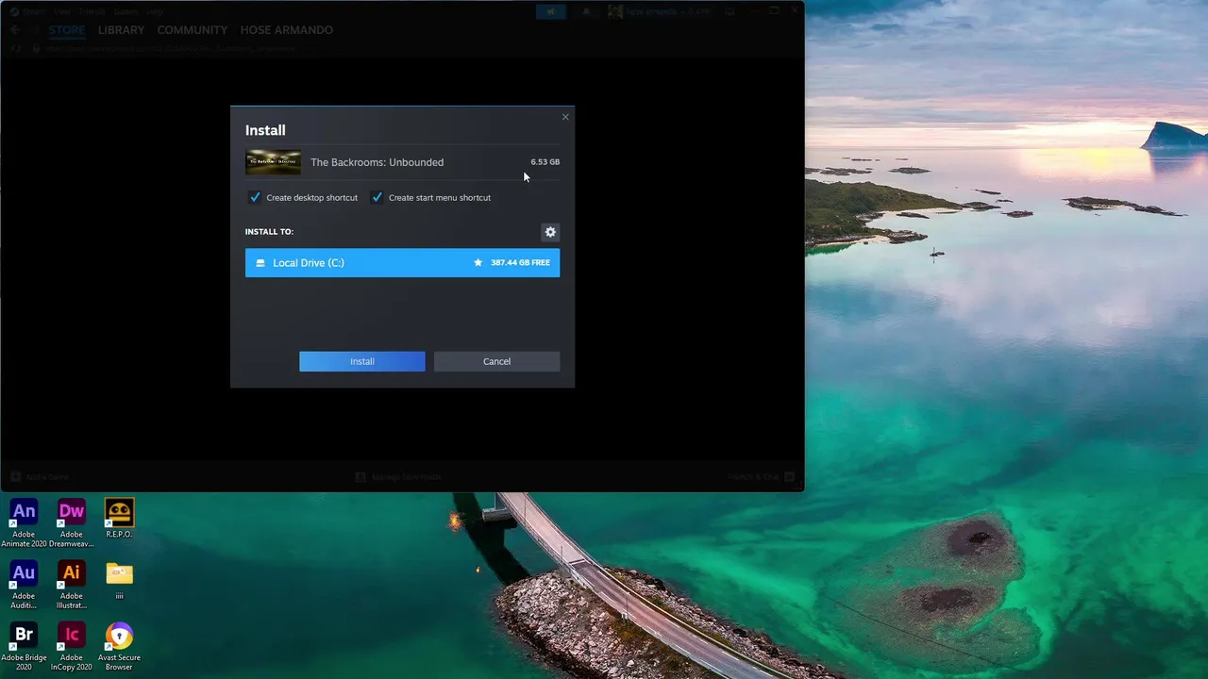Open the HOSE ARMANDO profile tab
Image resolution: width=1208 pixels, height=679 pixels.
287,30
